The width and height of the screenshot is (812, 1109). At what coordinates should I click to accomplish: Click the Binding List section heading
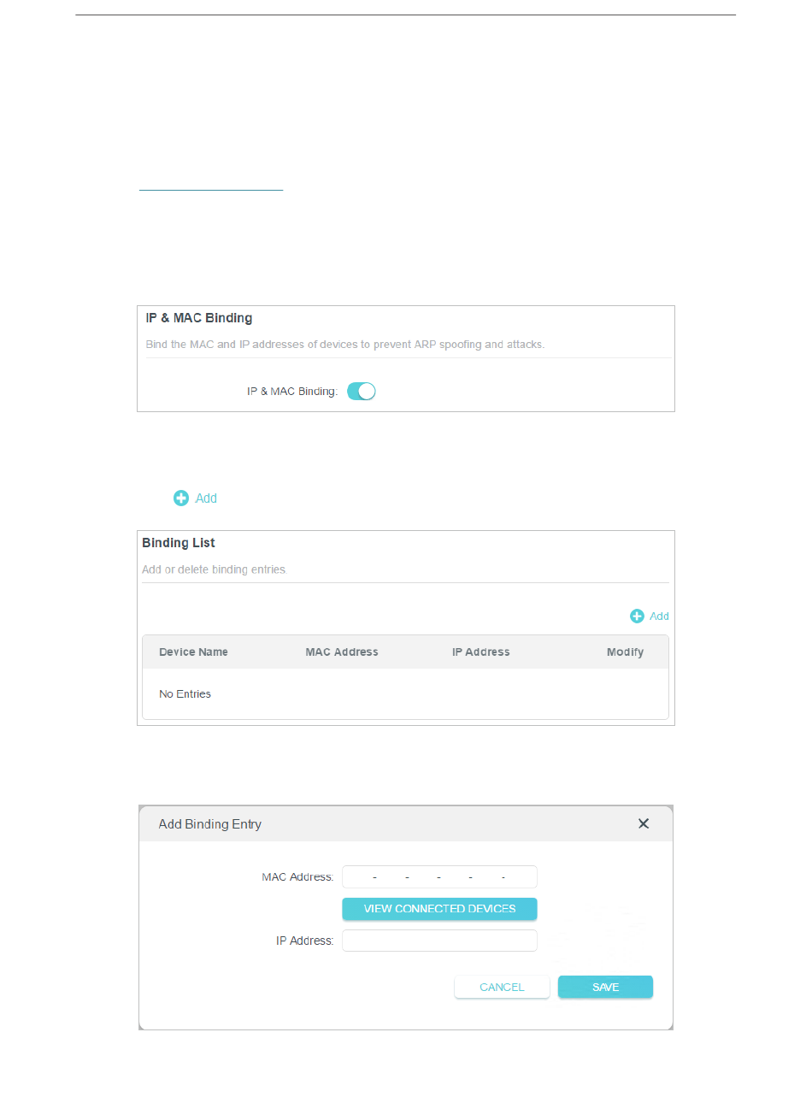179,543
